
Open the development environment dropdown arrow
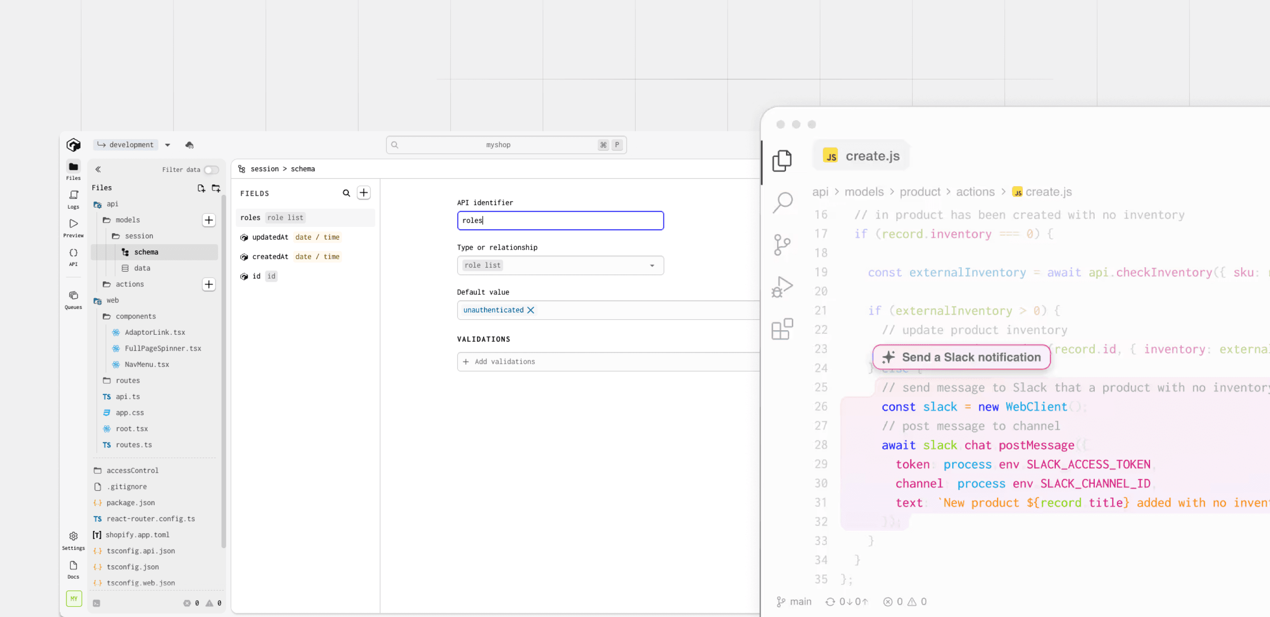[168, 145]
